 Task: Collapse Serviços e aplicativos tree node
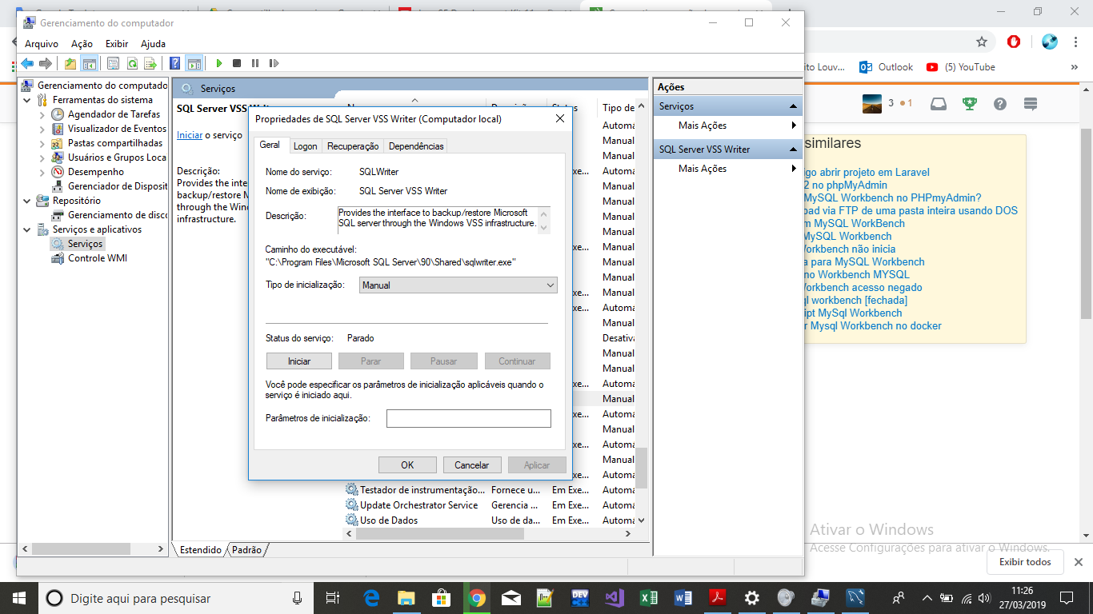(x=28, y=229)
